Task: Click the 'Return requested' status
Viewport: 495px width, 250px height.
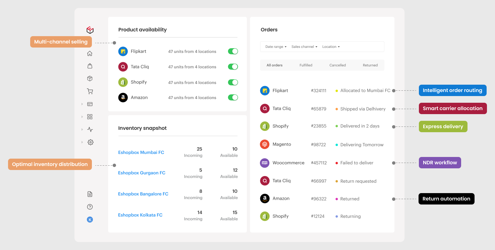Action: 358,181
